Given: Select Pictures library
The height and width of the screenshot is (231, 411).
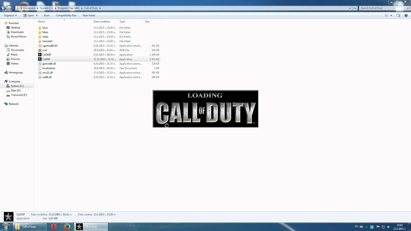Looking at the screenshot, I should coord(15,59).
